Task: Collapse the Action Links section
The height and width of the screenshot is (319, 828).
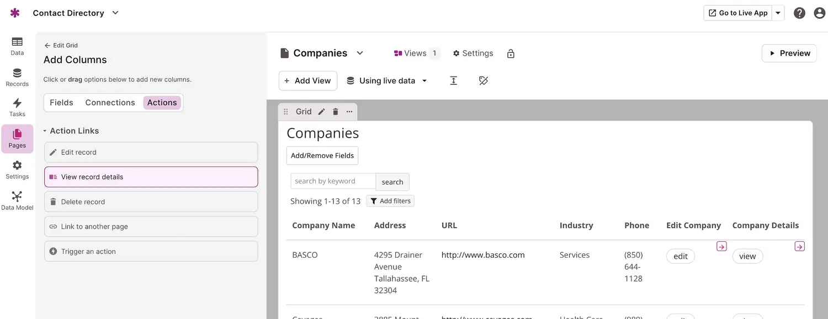Action: pyautogui.click(x=45, y=131)
